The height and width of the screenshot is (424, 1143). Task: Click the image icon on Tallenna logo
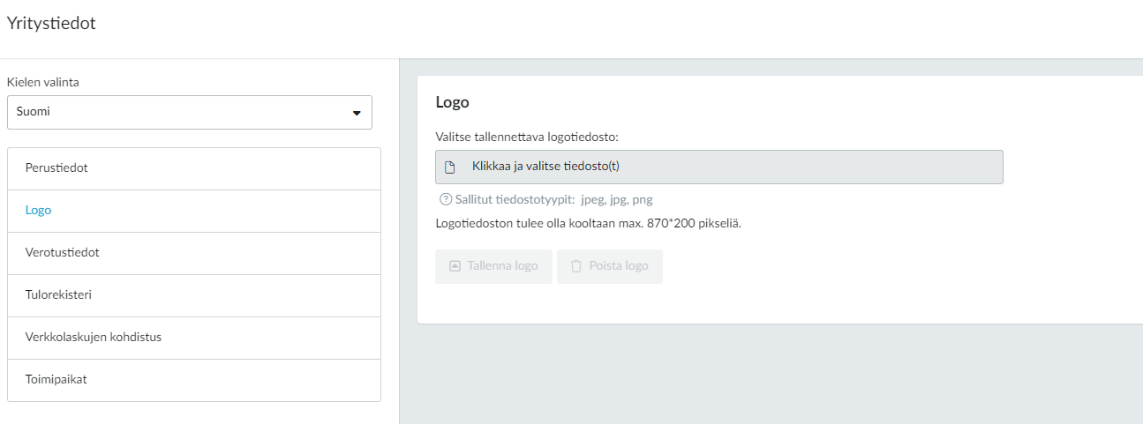(455, 266)
